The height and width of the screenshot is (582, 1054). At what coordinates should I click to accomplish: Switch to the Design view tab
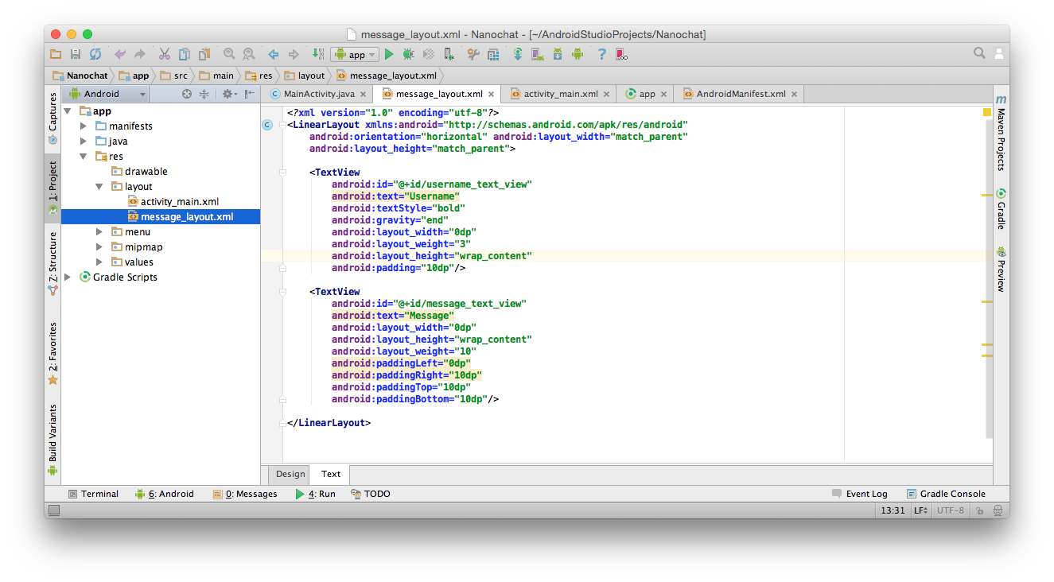coord(290,474)
